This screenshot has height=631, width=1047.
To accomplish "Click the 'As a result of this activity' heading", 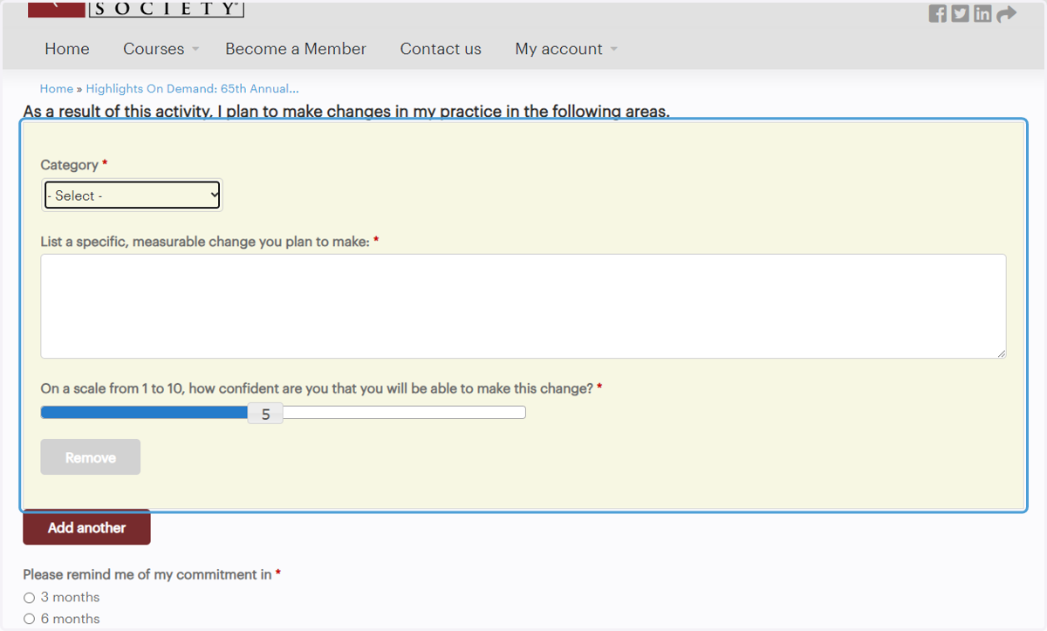I will [346, 112].
